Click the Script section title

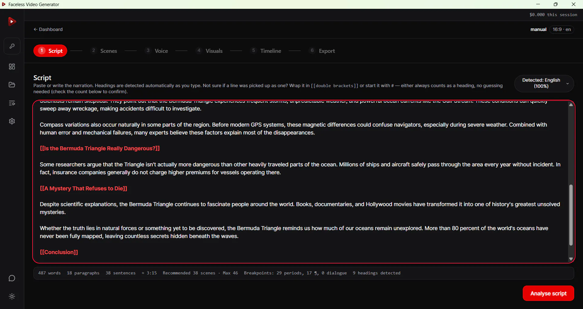point(42,78)
